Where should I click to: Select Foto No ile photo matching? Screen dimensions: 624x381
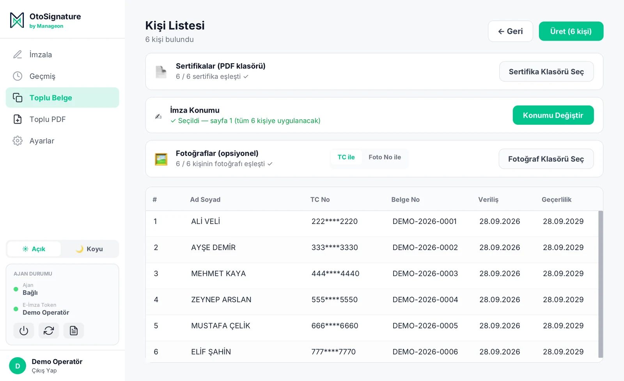pos(385,157)
